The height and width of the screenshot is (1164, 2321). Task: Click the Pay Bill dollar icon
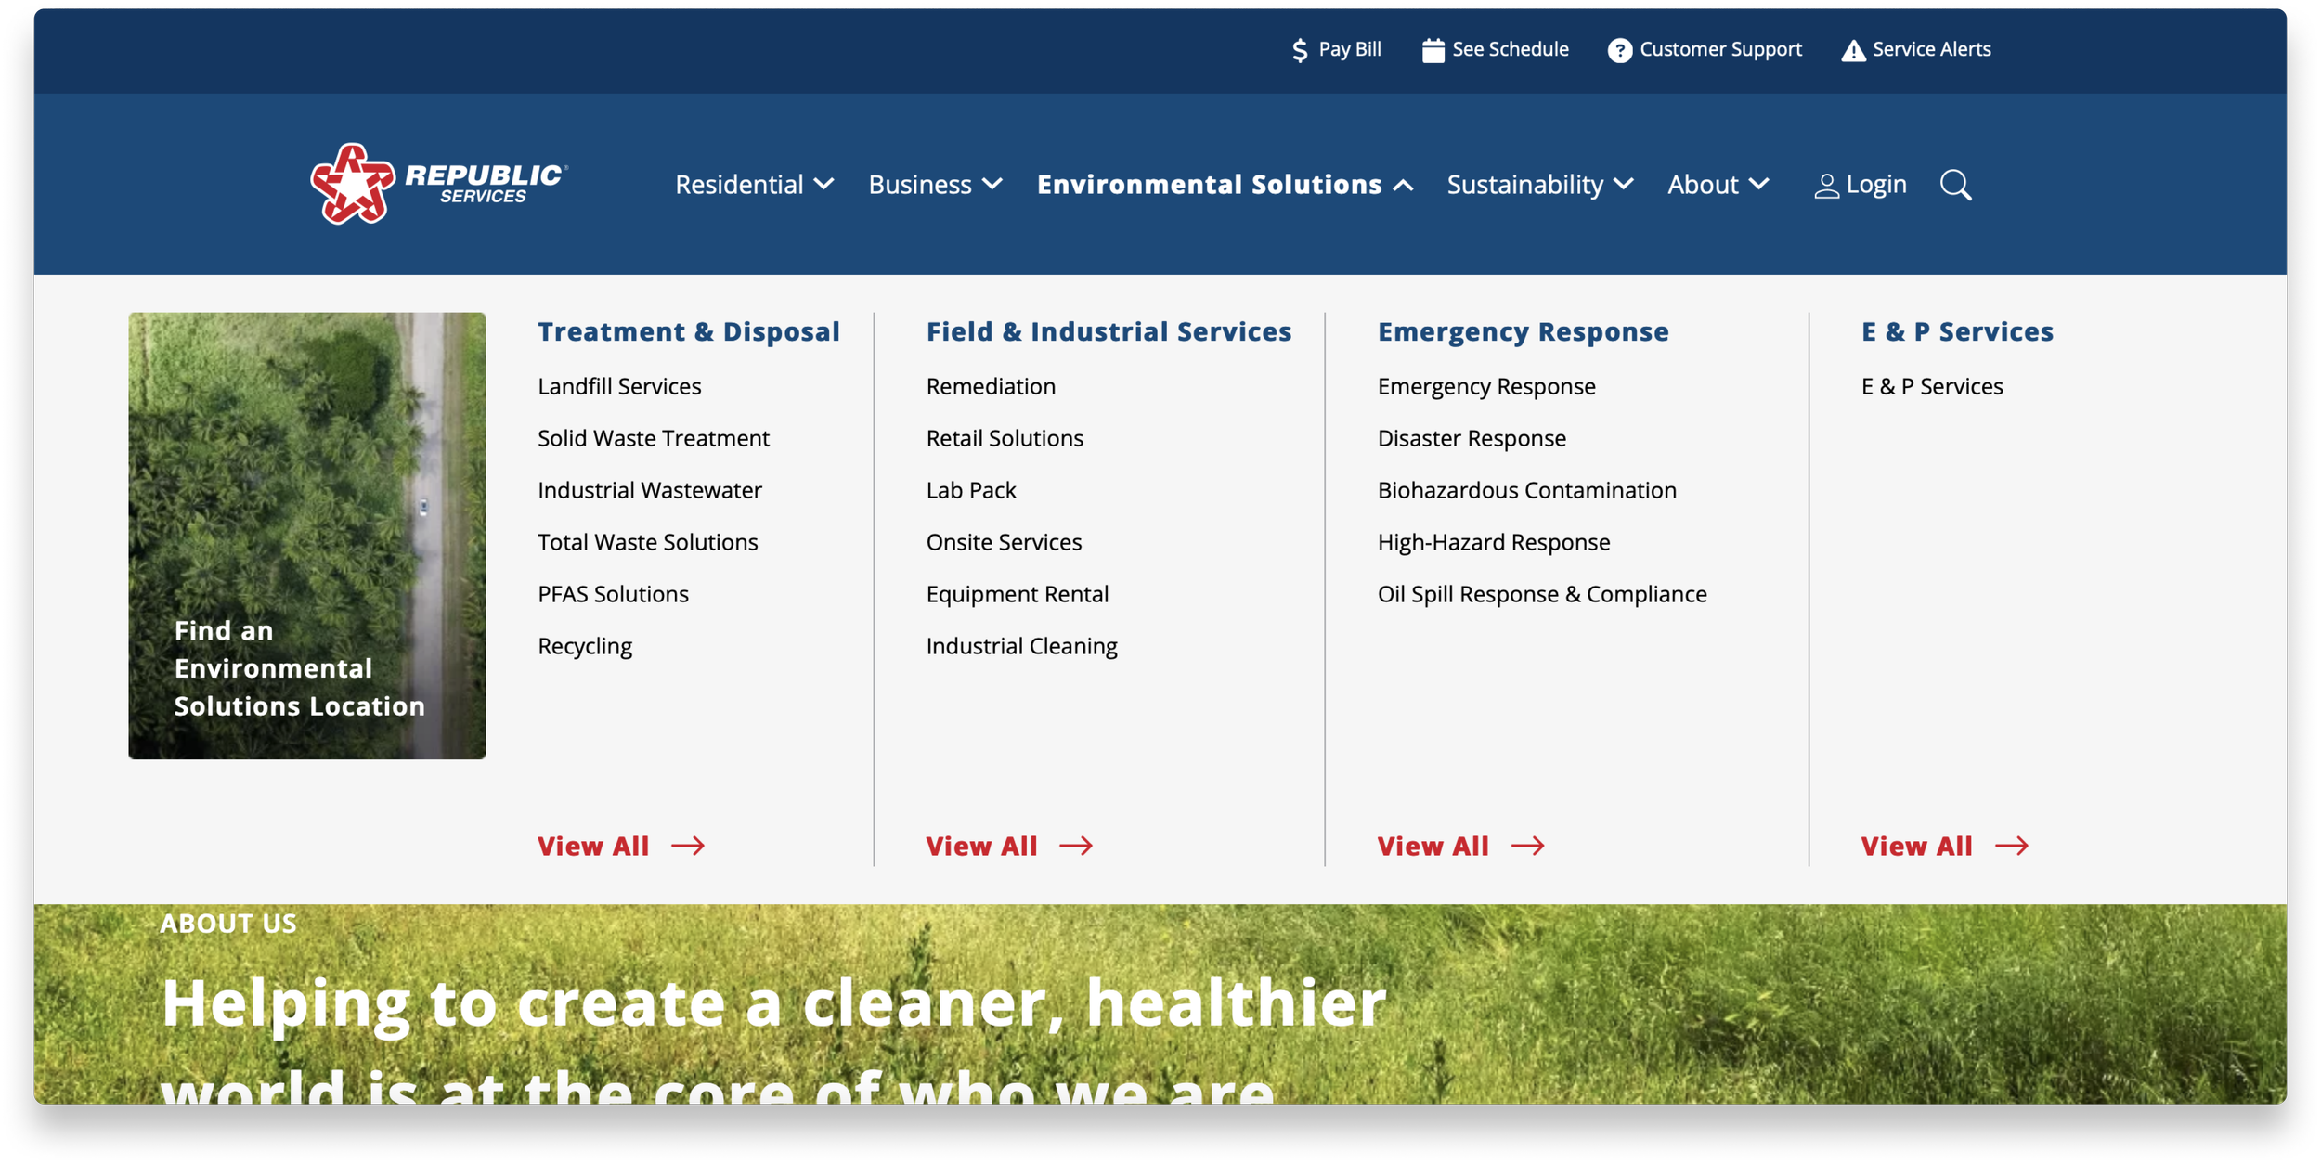point(1300,50)
